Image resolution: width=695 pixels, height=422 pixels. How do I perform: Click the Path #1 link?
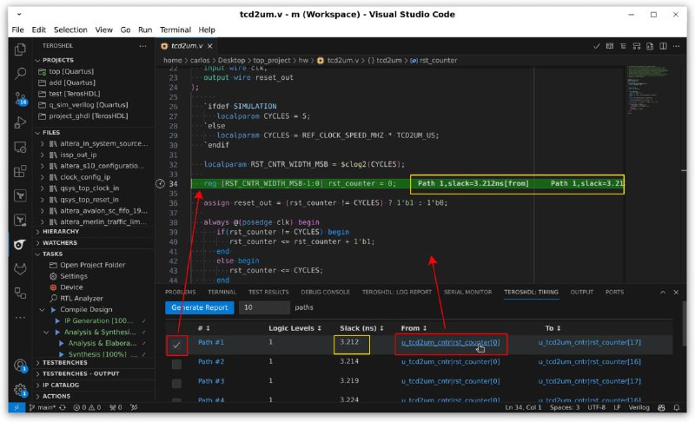coord(210,342)
